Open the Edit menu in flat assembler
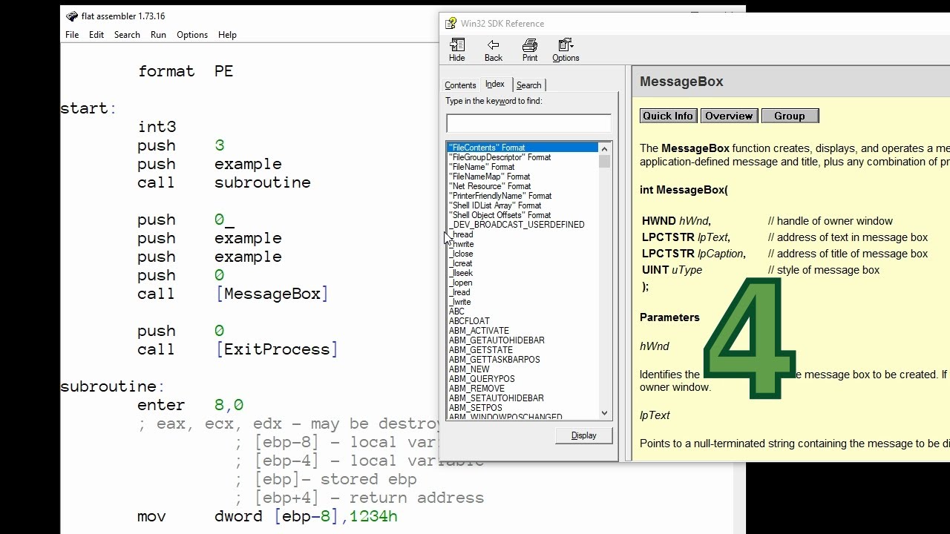 [96, 35]
